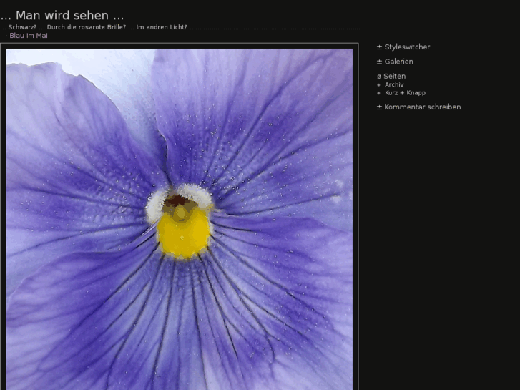
Task: Click the plus-minus icon before Kommentar schreiben
Action: click(379, 107)
